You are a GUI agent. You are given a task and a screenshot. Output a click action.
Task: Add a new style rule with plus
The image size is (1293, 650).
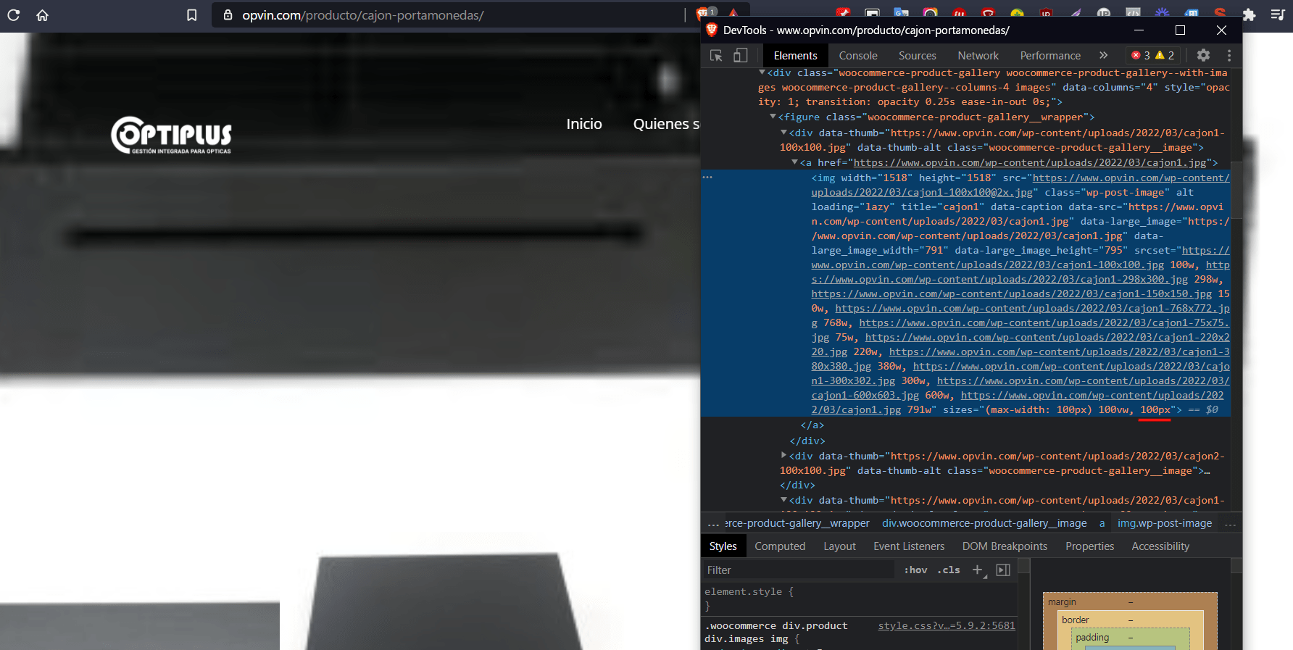click(978, 570)
